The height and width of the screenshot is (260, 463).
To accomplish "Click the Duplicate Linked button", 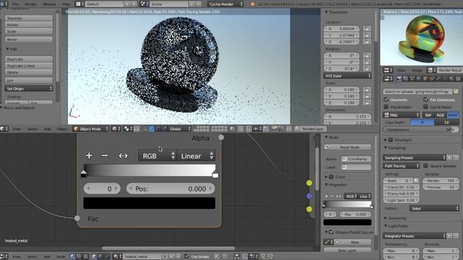I will [x=29, y=66].
